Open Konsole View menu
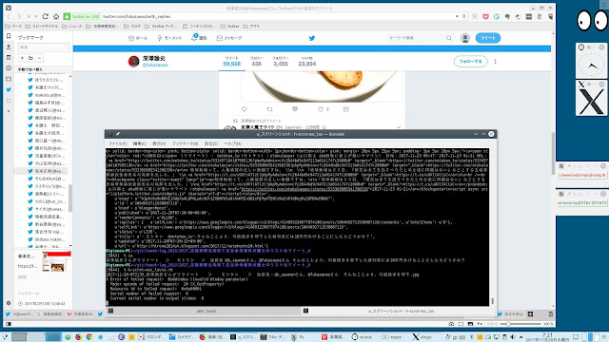Viewport: 609px width, 342px height. (x=159, y=143)
